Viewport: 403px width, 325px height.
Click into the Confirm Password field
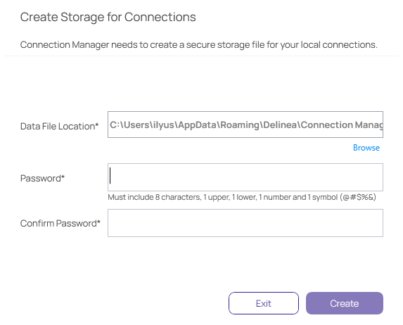245,223
